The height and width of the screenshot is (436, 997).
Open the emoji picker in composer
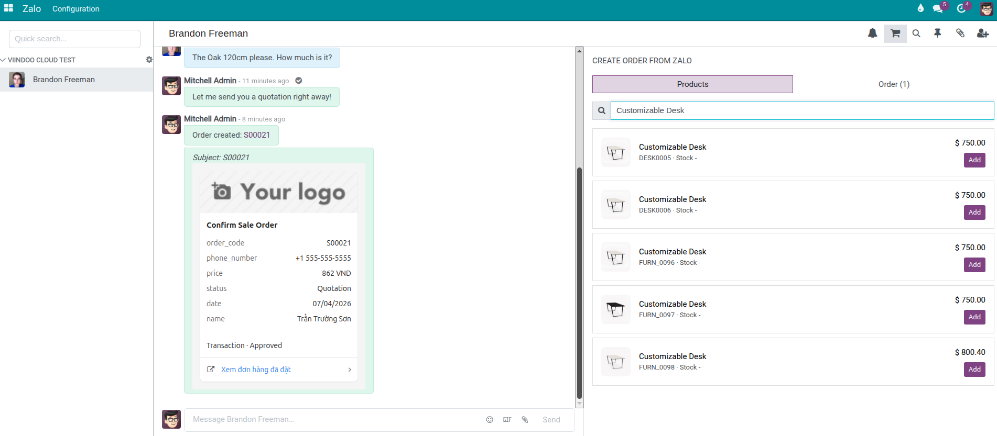[490, 420]
